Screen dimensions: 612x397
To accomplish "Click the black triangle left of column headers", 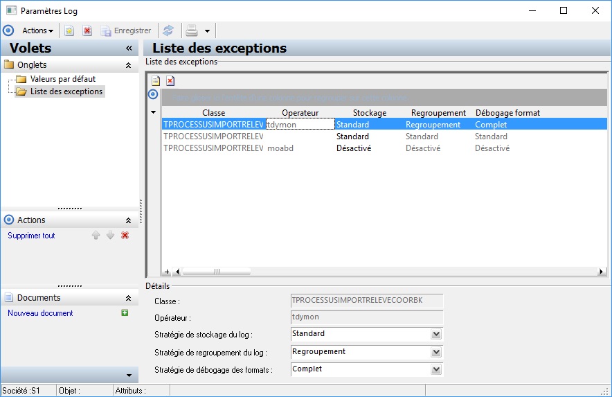I will pyautogui.click(x=154, y=112).
